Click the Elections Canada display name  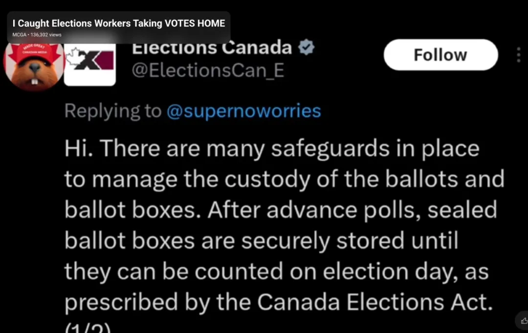pos(212,48)
